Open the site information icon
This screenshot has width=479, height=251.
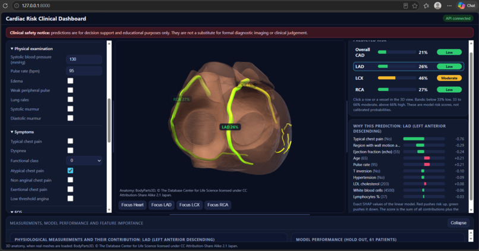[x=17, y=5]
